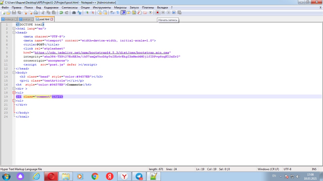
Task: Collapse the ul block on line 20
Action: point(14,101)
